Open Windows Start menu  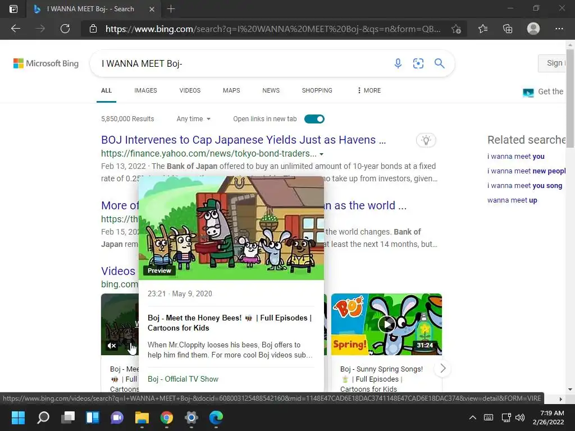click(18, 418)
